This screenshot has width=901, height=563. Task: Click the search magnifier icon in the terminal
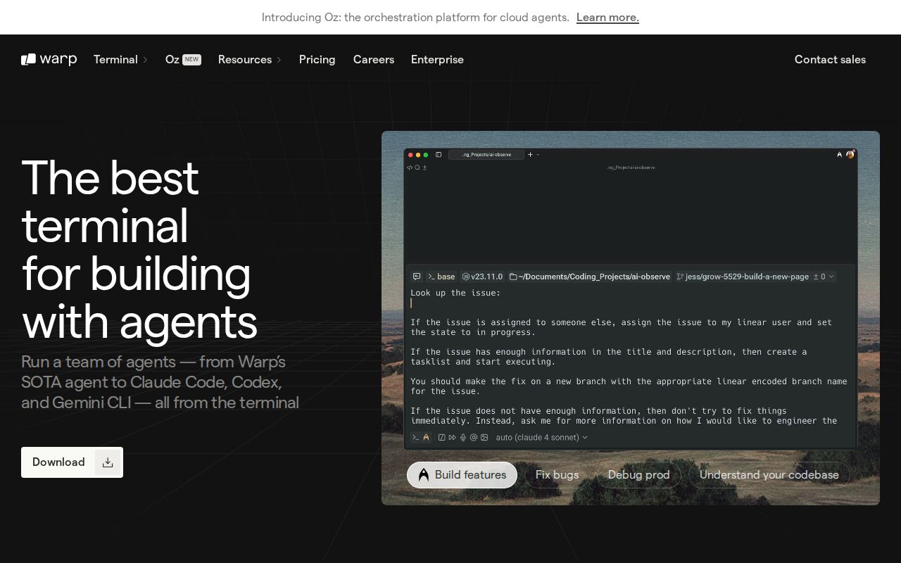(417, 167)
